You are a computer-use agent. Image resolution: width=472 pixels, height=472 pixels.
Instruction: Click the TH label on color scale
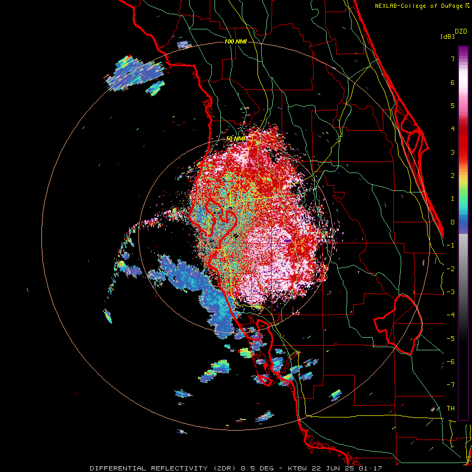450,409
